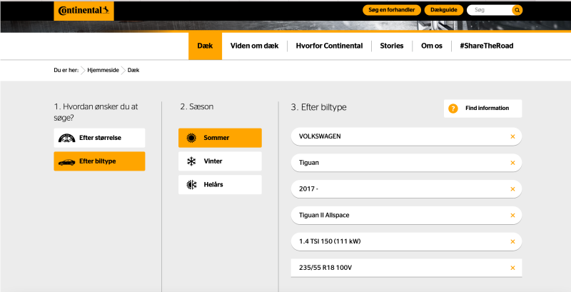
Task: Click the Dækguide button
Action: coord(443,10)
